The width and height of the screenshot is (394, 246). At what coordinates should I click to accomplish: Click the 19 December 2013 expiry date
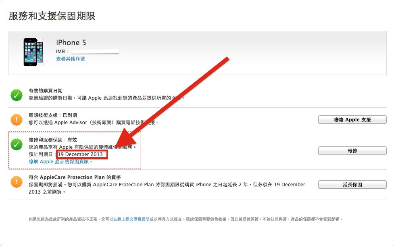pyautogui.click(x=80, y=154)
